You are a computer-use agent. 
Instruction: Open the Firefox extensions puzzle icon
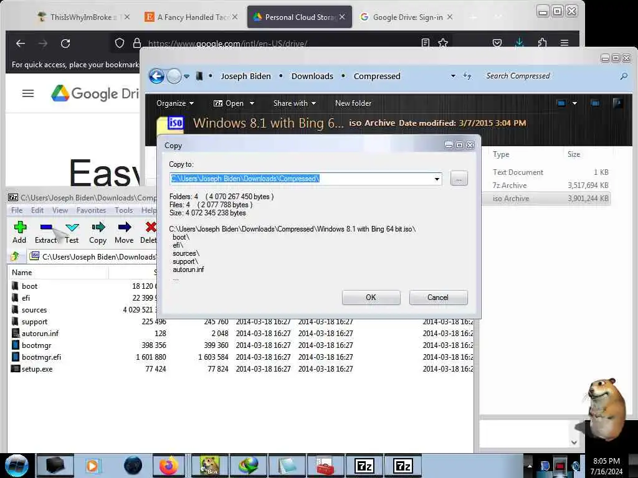[x=542, y=43]
